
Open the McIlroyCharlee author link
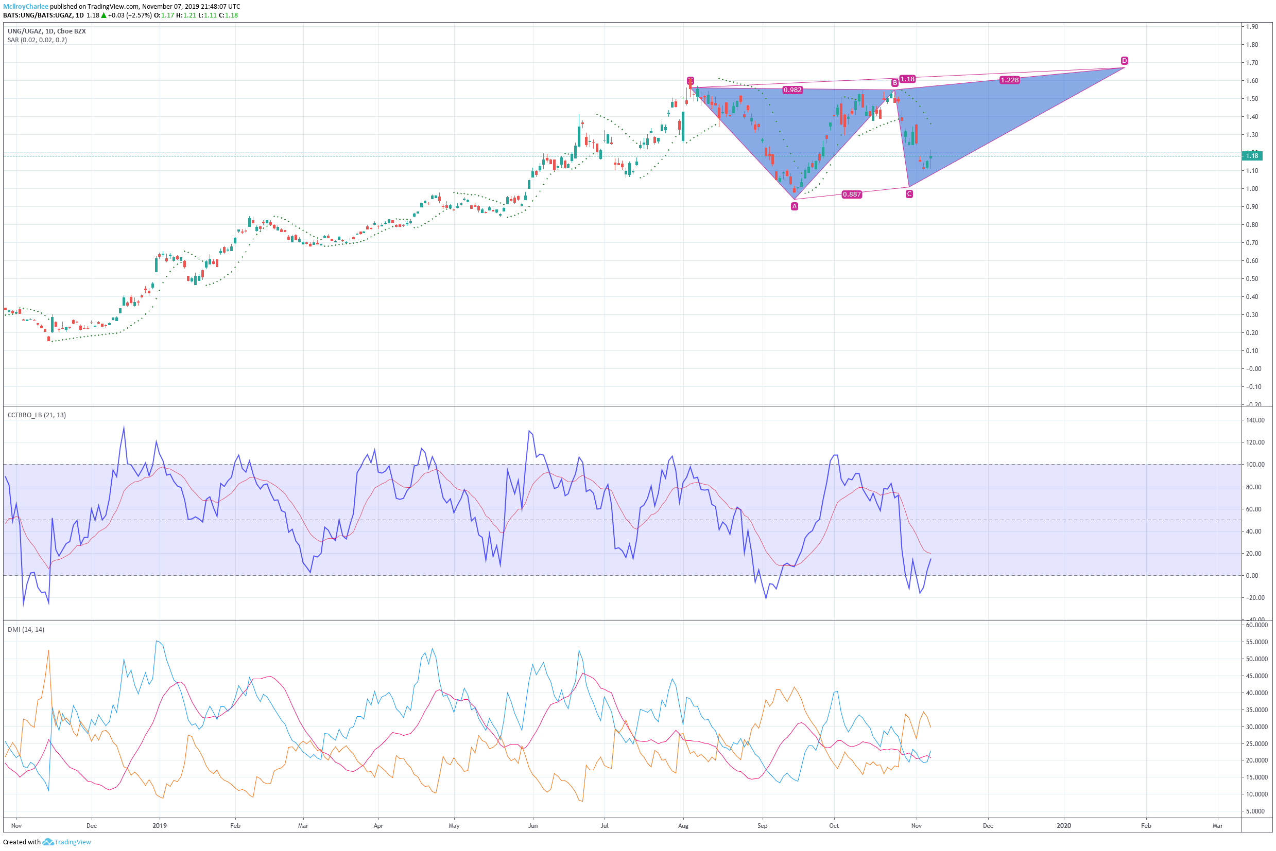(26, 7)
